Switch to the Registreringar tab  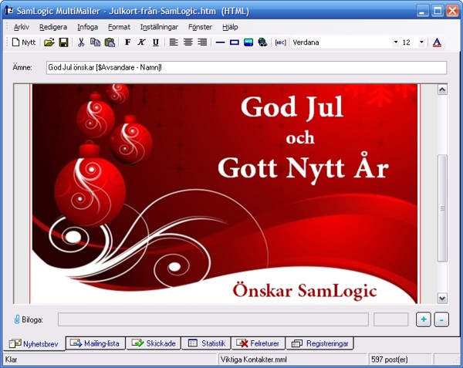click(x=319, y=343)
